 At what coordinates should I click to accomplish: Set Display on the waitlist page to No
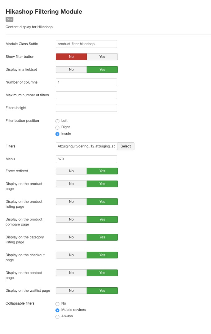click(x=71, y=290)
